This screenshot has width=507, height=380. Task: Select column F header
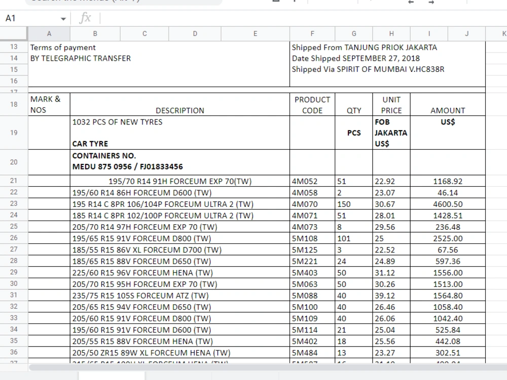312,33
